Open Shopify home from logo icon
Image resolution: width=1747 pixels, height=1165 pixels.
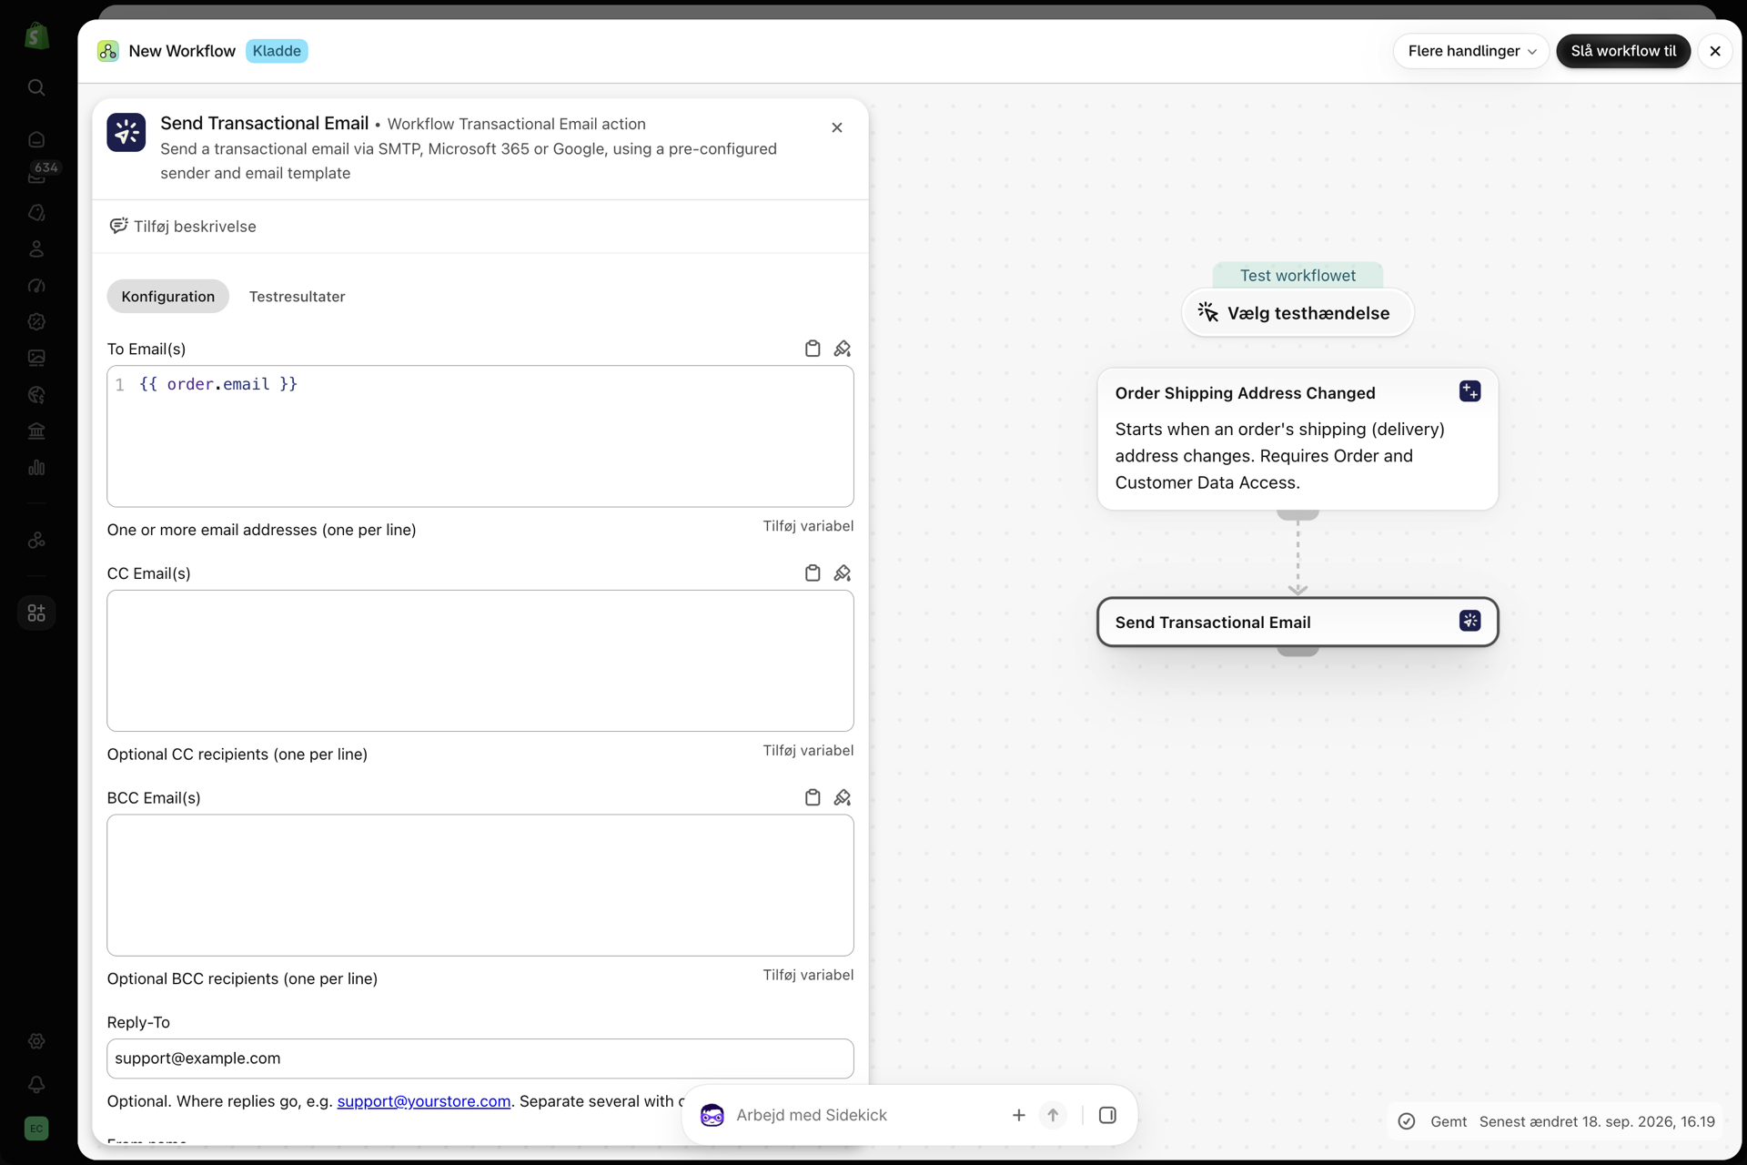[x=36, y=36]
